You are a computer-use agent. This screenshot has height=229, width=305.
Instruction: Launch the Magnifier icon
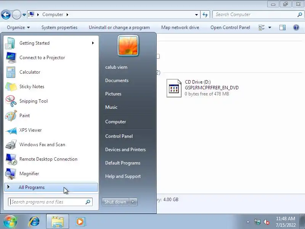point(11,174)
